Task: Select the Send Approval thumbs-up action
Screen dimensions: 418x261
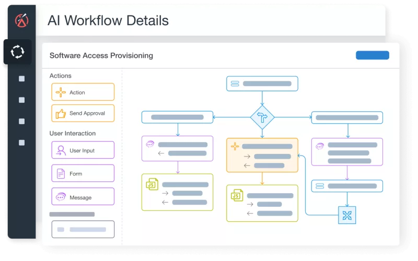Action: (x=83, y=113)
